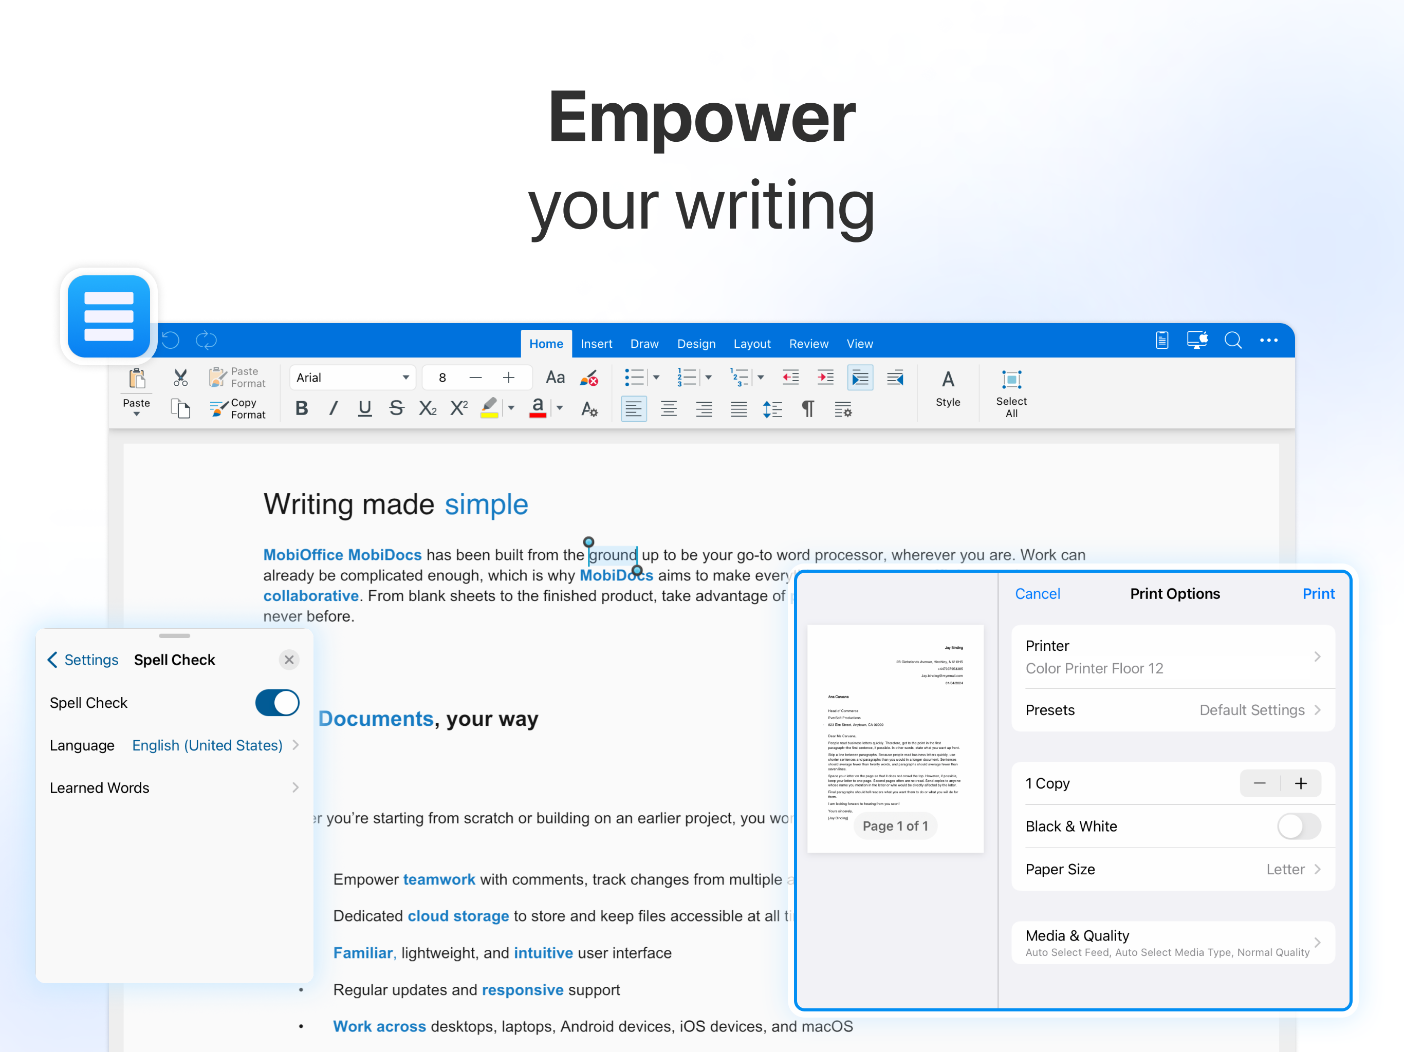The image size is (1404, 1052).
Task: Switch to the Design tab
Action: [696, 343]
